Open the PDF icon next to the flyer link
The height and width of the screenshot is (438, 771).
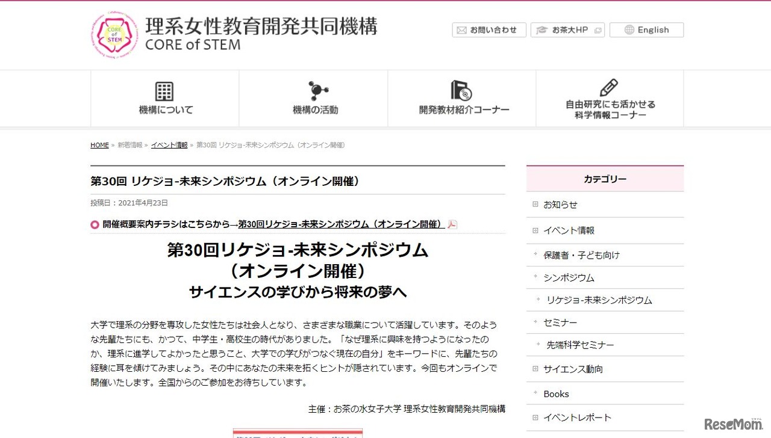pyautogui.click(x=452, y=224)
